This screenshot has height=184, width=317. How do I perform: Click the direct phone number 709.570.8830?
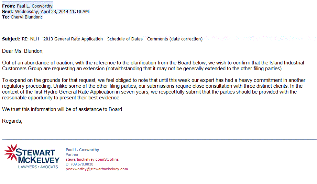[x=79, y=164]
